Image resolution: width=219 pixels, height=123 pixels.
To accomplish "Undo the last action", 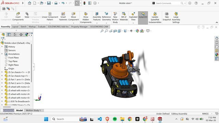I will tap(63, 3).
